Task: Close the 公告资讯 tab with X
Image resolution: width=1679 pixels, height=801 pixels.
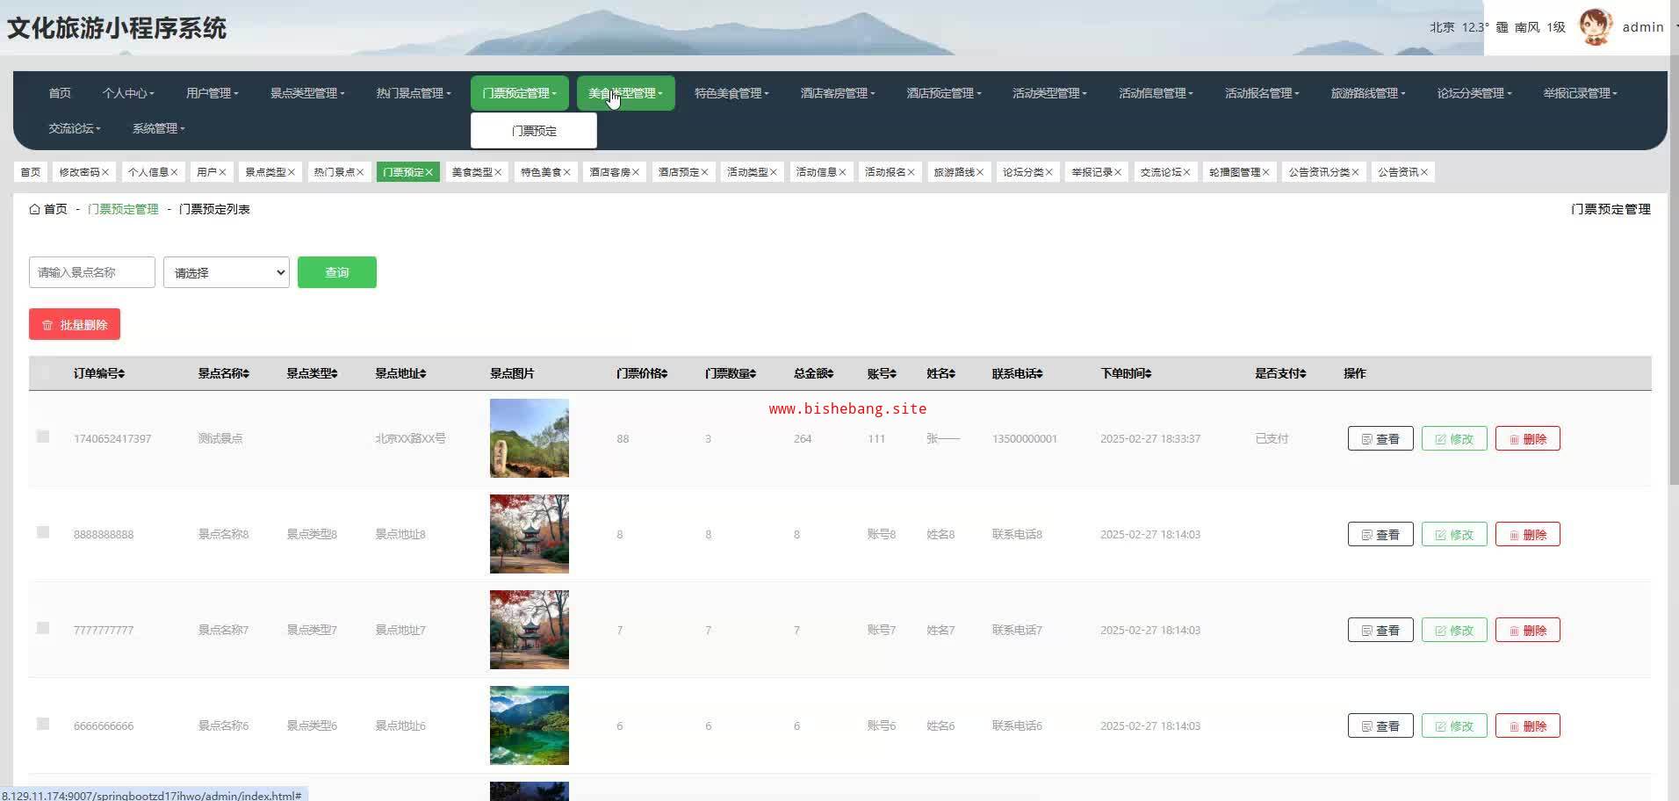Action: click(x=1423, y=172)
